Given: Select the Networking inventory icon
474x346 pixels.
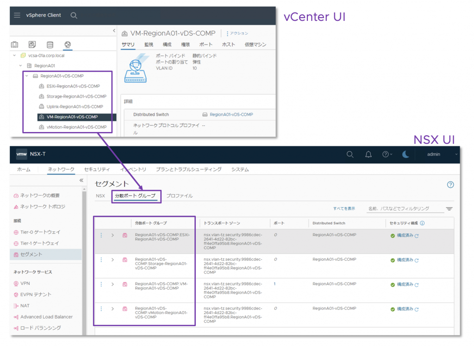Looking at the screenshot, I should (68, 45).
